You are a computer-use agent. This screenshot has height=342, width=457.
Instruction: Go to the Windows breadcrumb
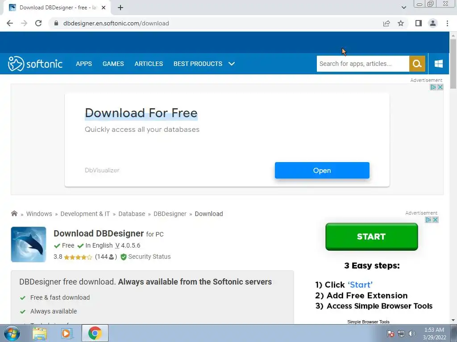click(x=39, y=214)
